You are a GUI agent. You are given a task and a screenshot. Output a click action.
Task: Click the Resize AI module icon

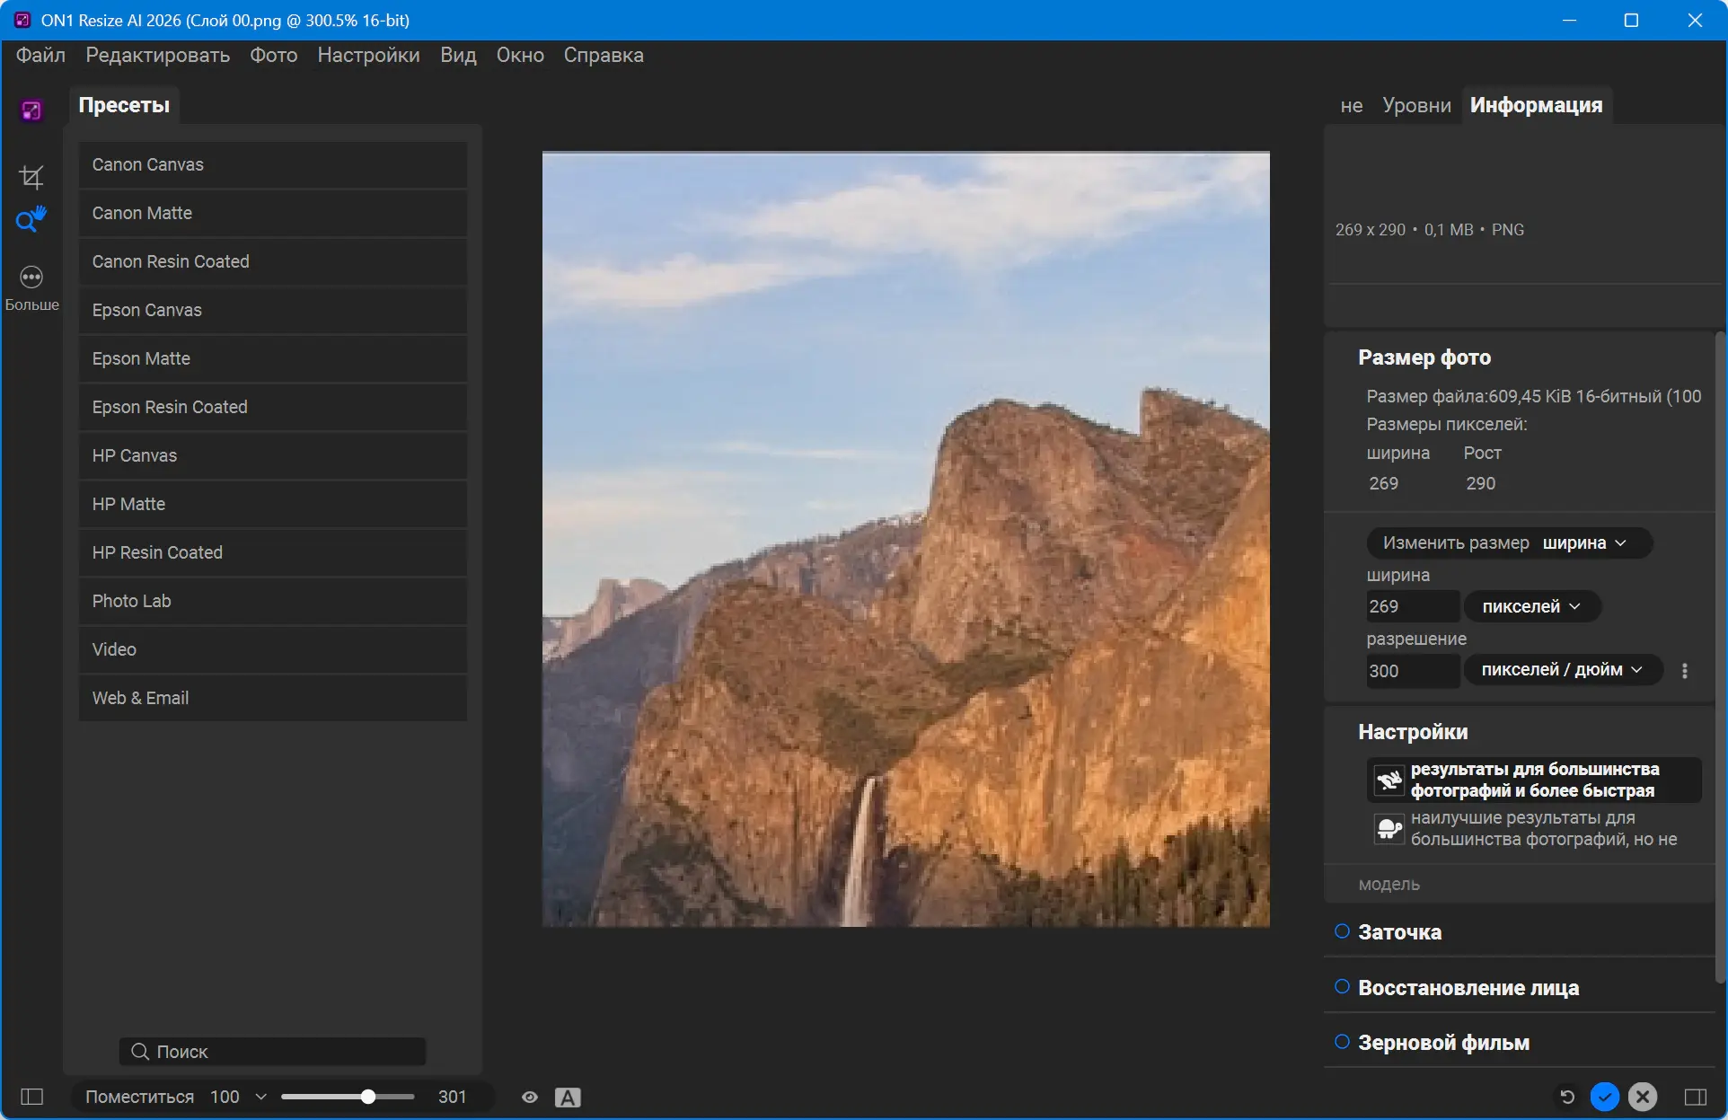[31, 110]
